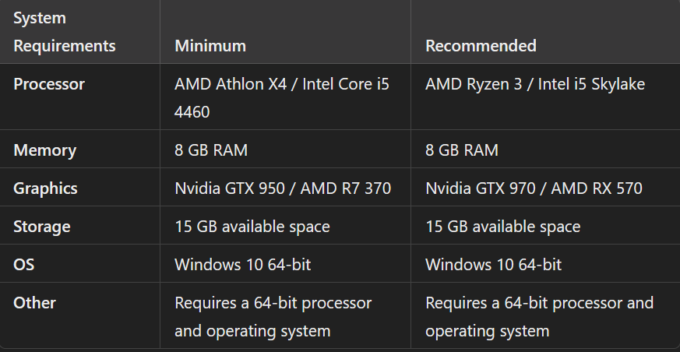Click the recommended 8 GB RAM cell

[x=462, y=150]
